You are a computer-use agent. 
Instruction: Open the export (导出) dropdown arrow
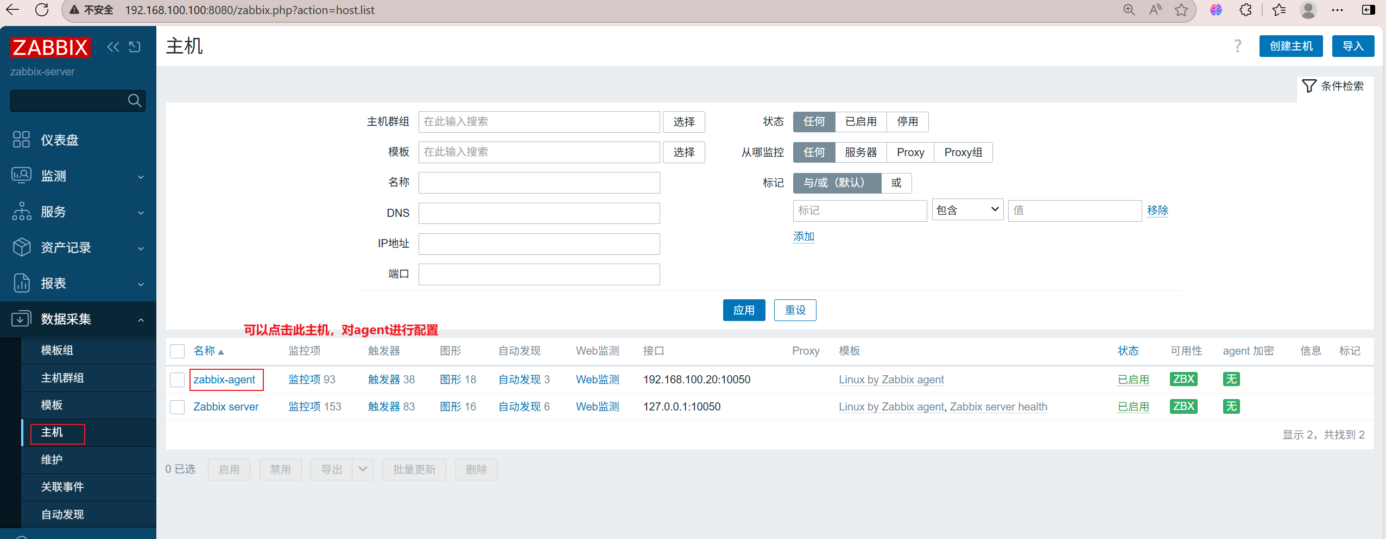point(363,469)
